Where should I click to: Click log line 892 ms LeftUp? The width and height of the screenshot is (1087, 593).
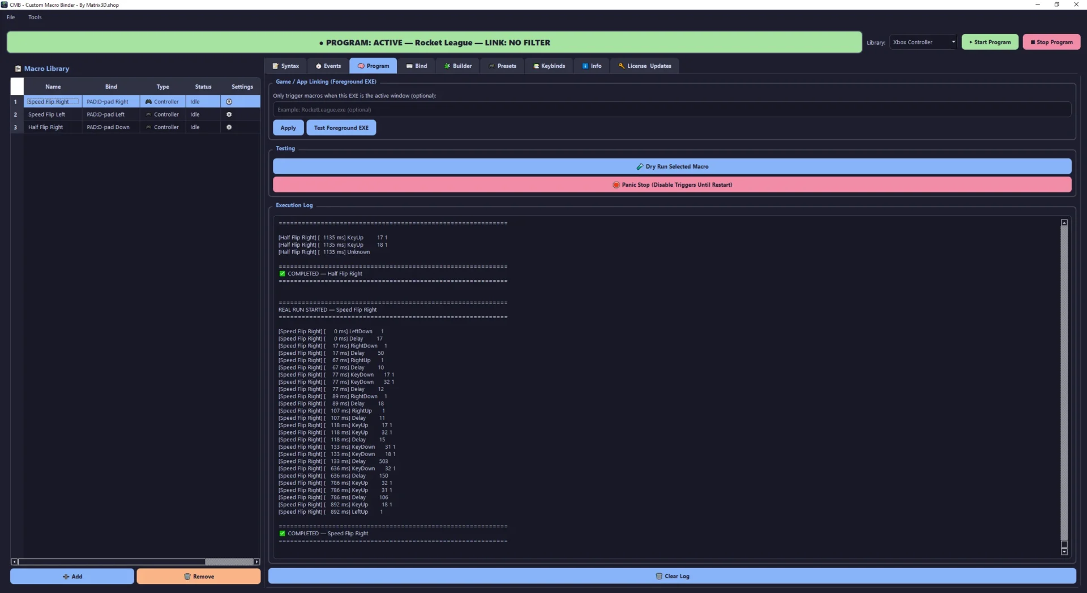(331, 512)
